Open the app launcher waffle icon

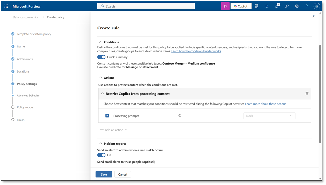6,6
